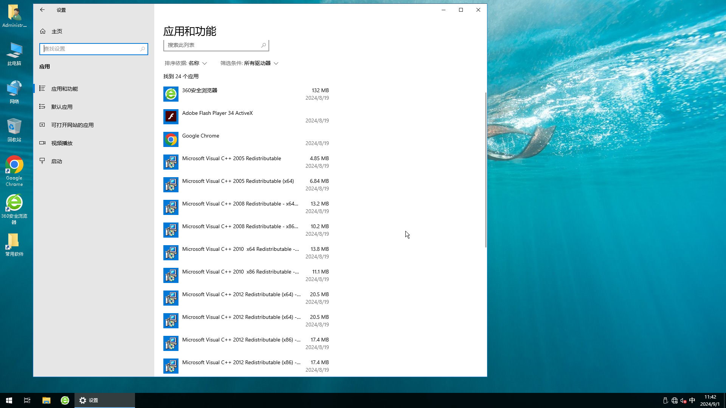Click Adobe Flash Player 34 ActiveX name
Viewport: 726px width, 408px height.
coord(217,113)
